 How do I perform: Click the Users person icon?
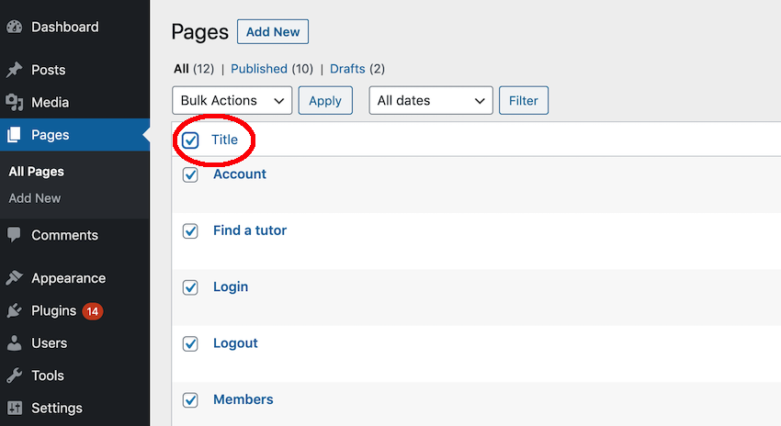[x=14, y=343]
